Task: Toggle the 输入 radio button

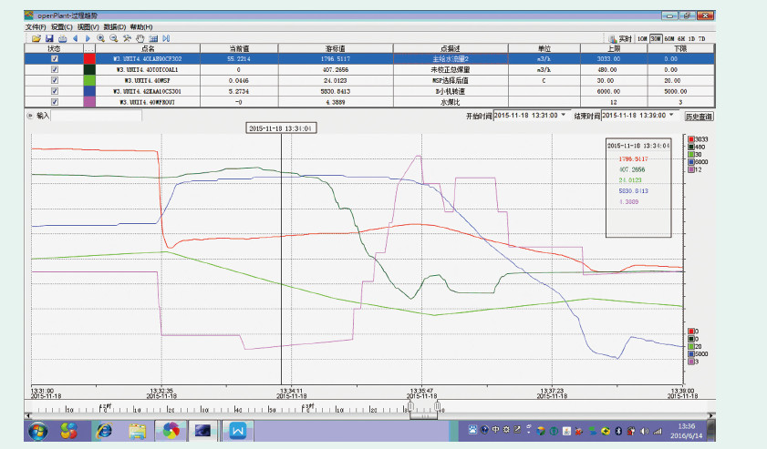Action: 30,117
